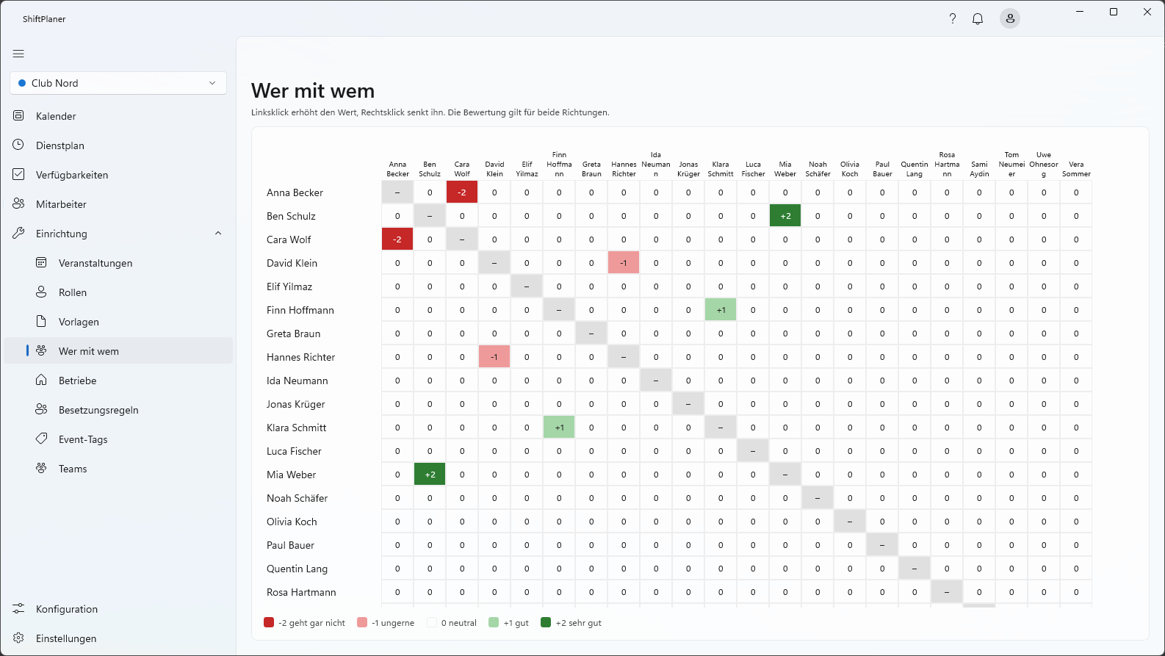The height and width of the screenshot is (656, 1165).
Task: Open Mitarbeiter people icon
Action: (19, 204)
